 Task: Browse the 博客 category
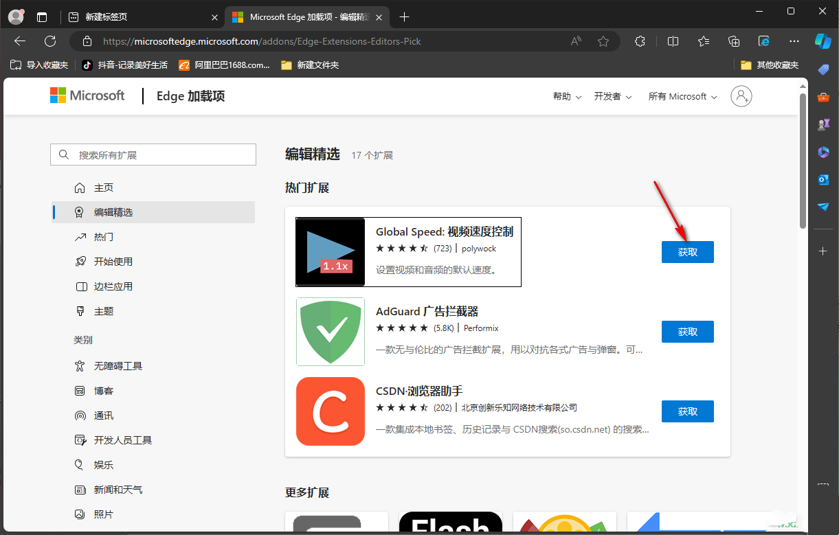pos(153,391)
